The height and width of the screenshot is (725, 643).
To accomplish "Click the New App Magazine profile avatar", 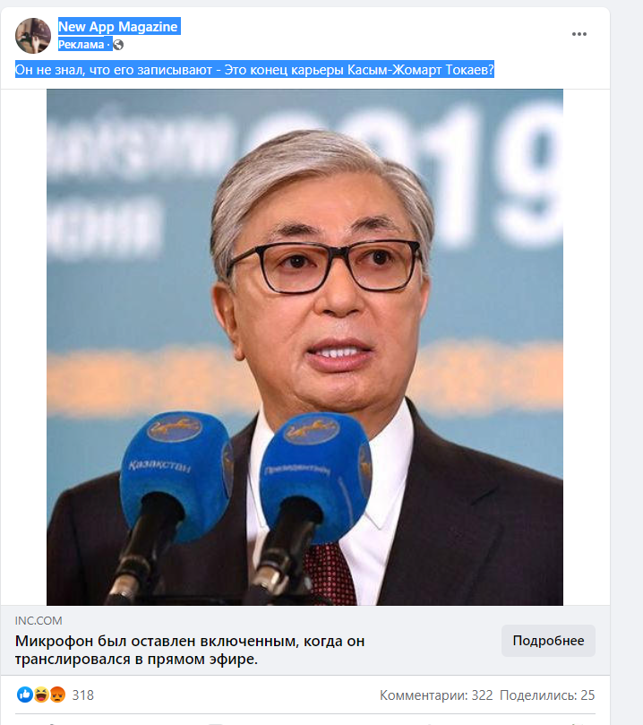I will [x=33, y=36].
